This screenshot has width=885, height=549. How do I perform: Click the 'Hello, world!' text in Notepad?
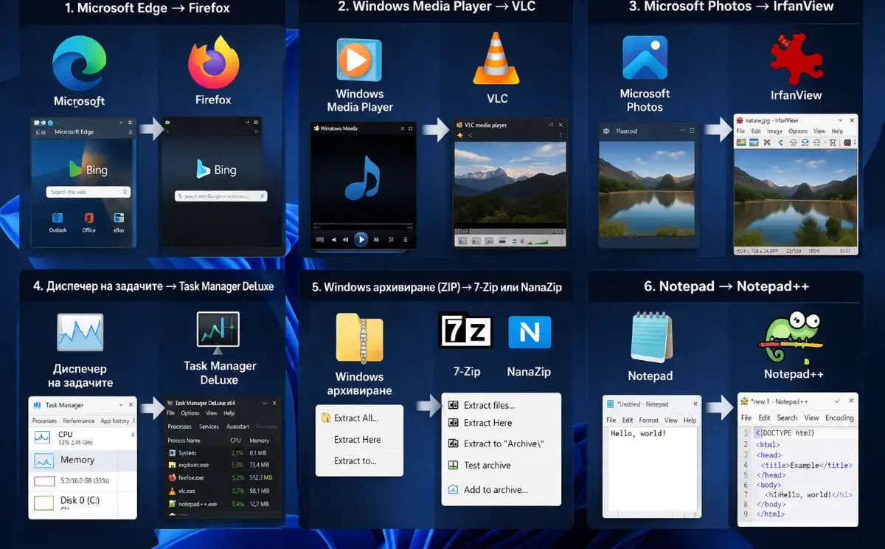(639, 434)
